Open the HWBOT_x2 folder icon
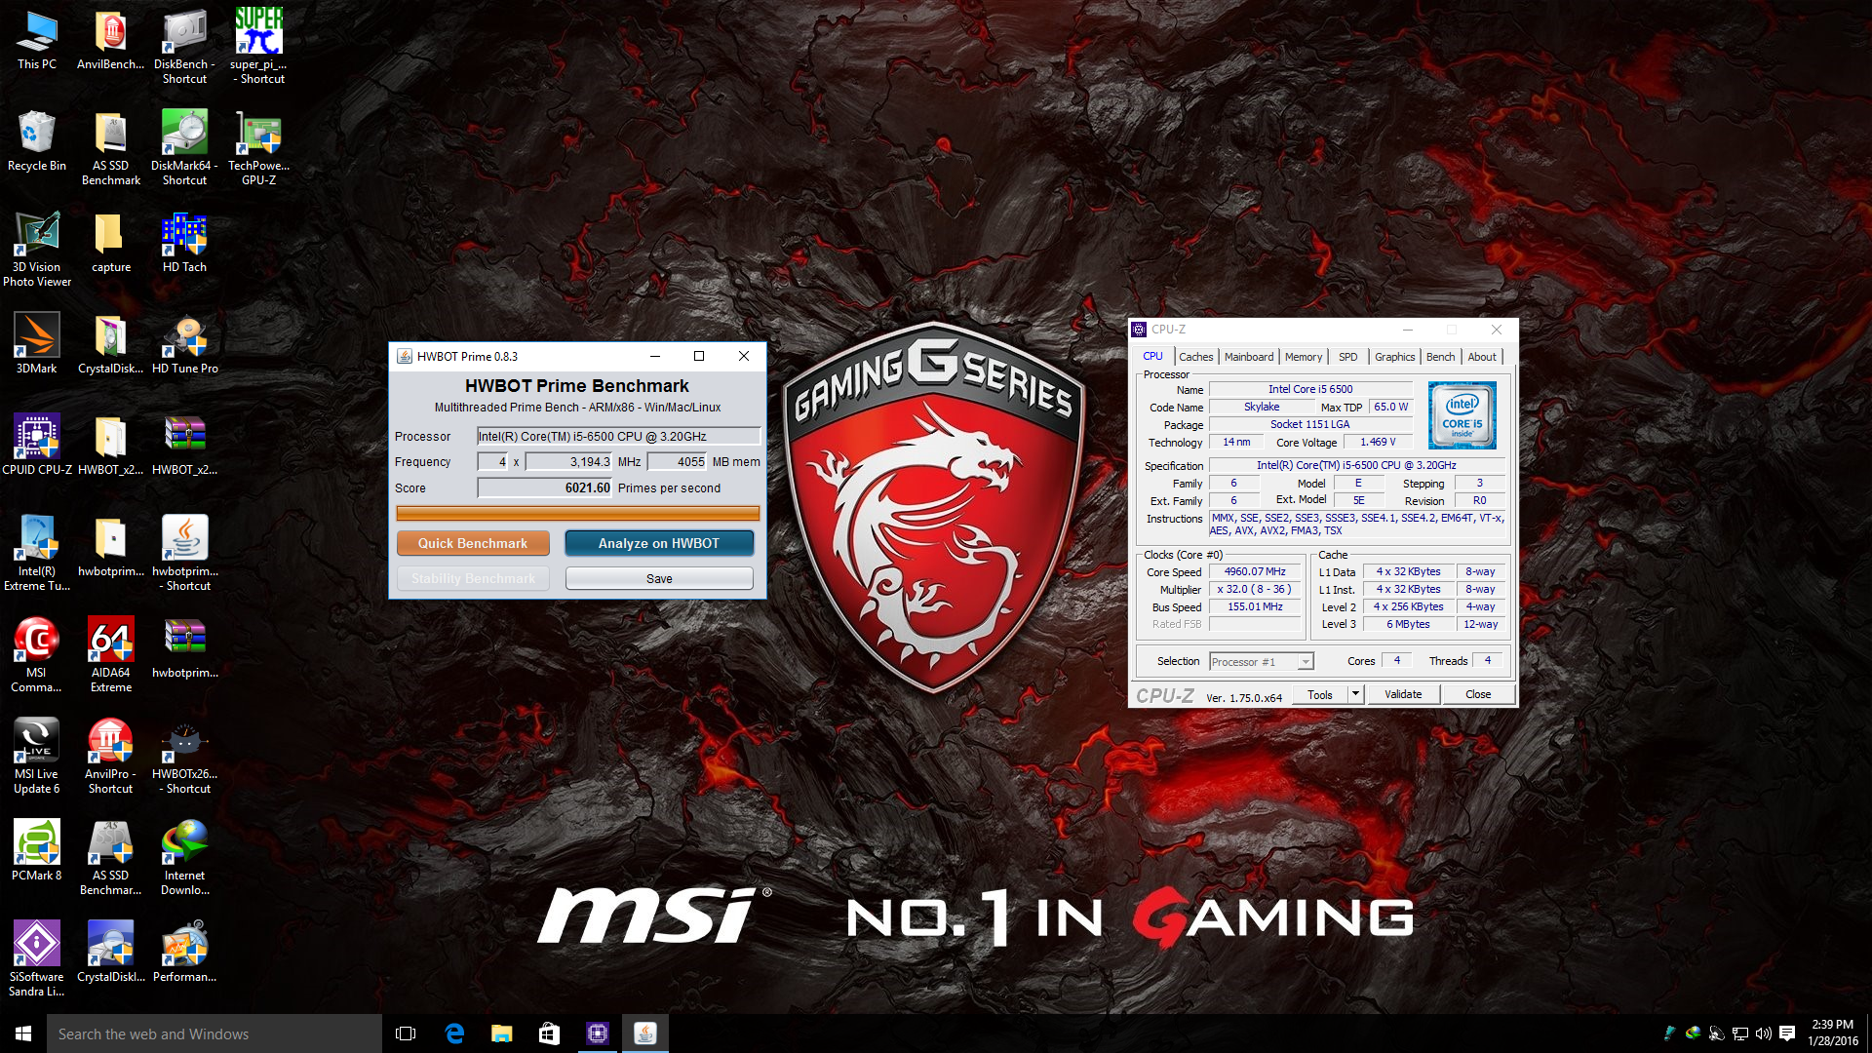Screen dimensions: 1872x1053 pos(110,447)
